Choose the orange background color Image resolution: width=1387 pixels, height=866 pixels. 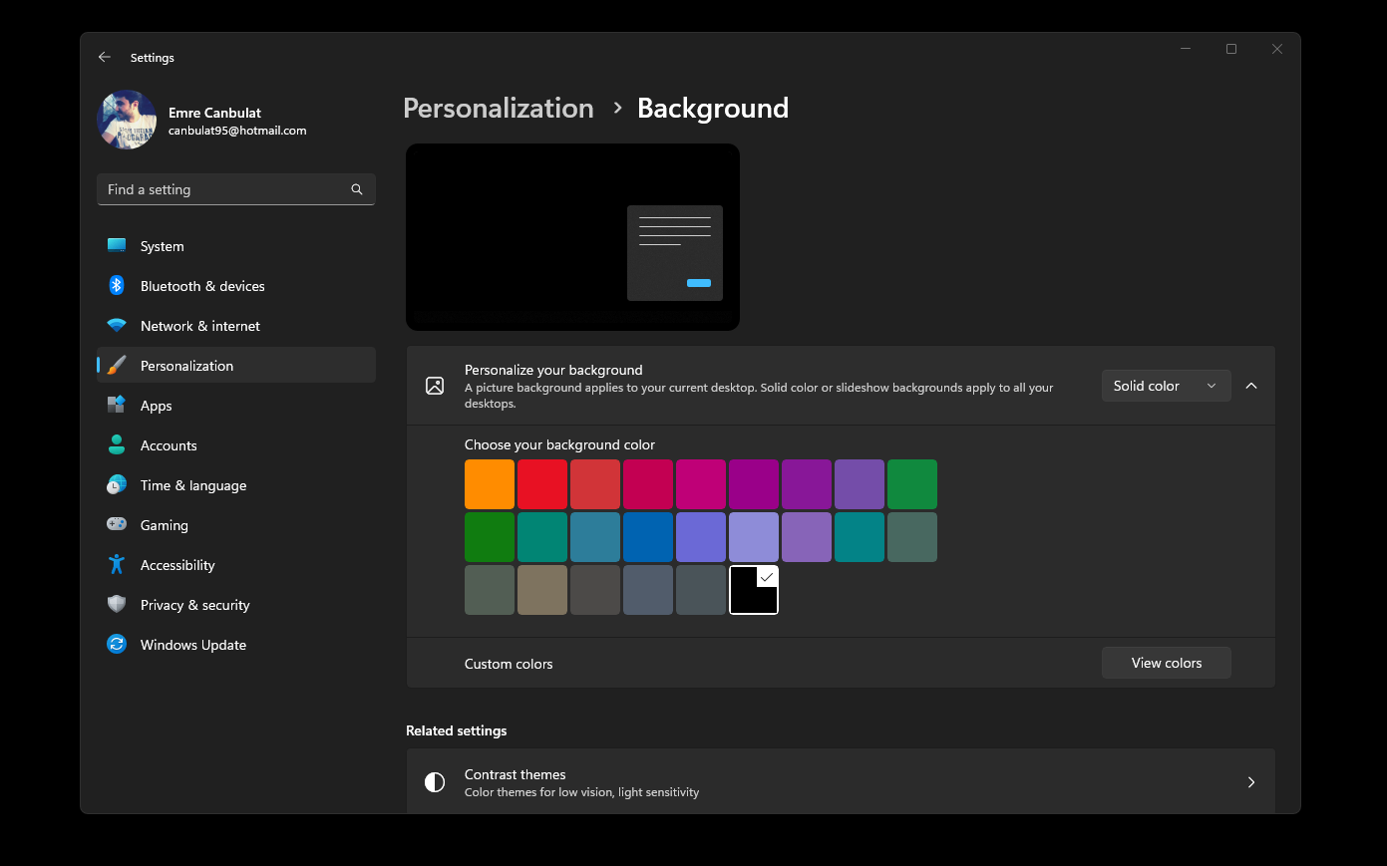[490, 484]
